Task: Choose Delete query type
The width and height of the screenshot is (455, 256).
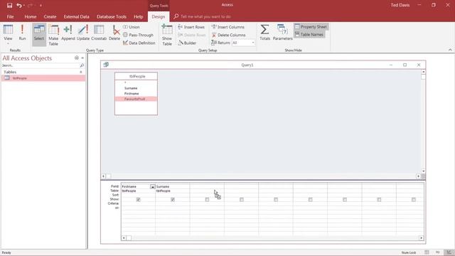Action: (x=114, y=33)
